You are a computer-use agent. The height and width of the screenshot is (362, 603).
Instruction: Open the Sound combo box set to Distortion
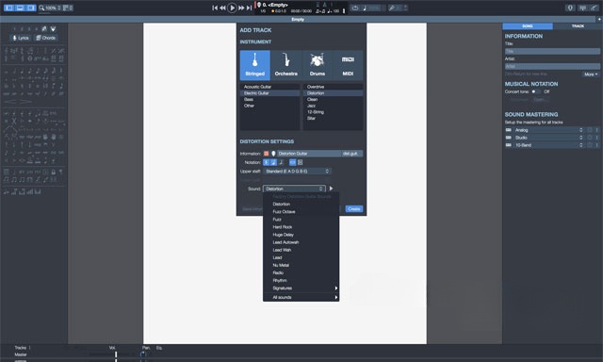tap(294, 189)
